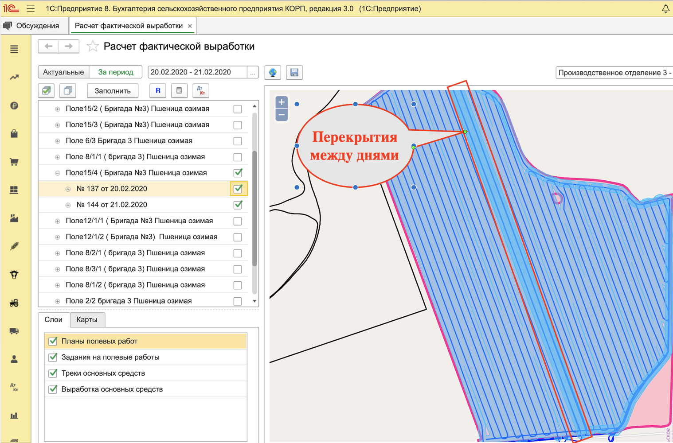
Task: Toggle Треки основных средств layer checkbox
Action: coord(53,373)
